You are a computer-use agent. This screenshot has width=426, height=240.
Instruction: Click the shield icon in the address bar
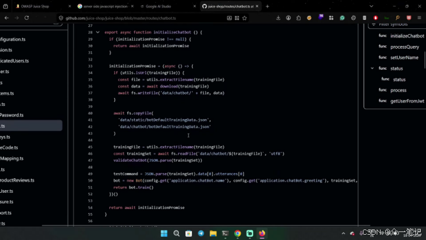(x=61, y=18)
